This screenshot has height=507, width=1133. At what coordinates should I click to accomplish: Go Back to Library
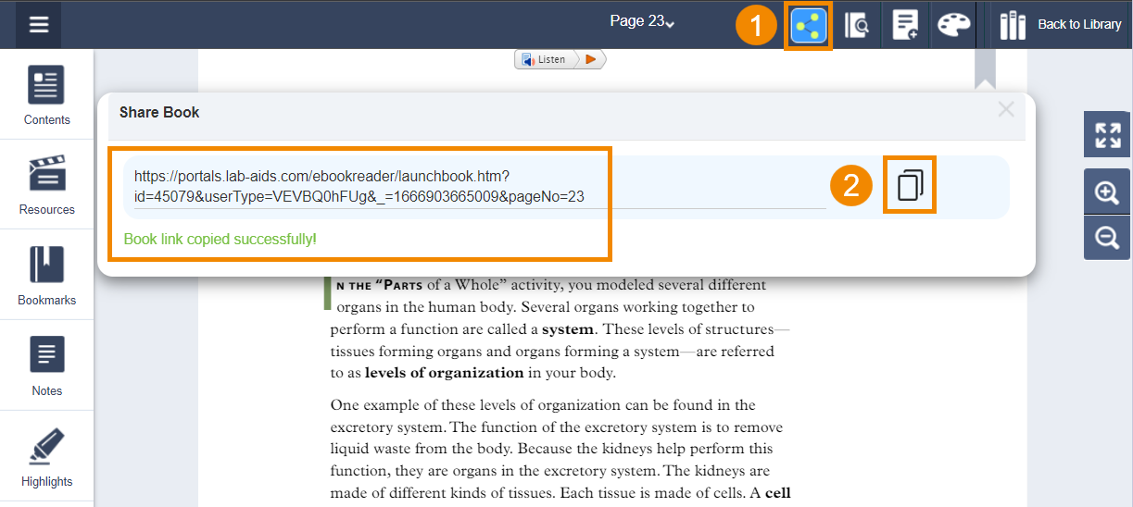pos(1061,25)
